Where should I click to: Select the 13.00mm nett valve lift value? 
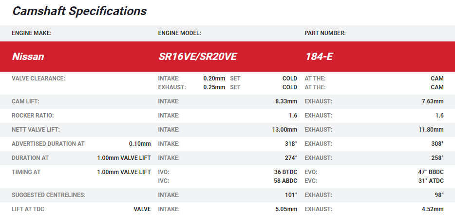[x=284, y=130]
